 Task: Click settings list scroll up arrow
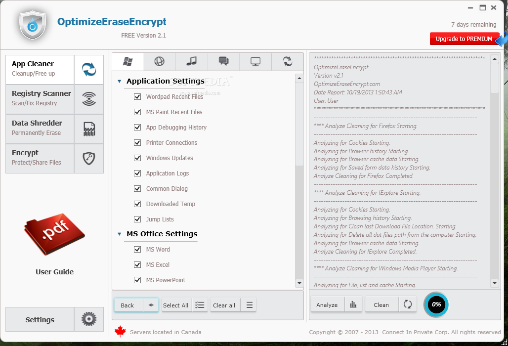pos(299,78)
